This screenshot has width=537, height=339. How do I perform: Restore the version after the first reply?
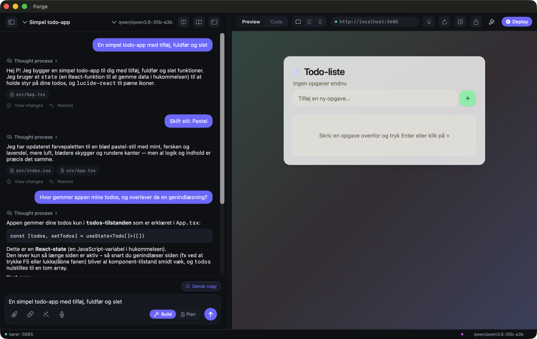(61, 105)
